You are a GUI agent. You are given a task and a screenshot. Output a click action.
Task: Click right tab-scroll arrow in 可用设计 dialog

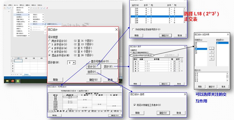pyautogui.click(x=53, y=111)
